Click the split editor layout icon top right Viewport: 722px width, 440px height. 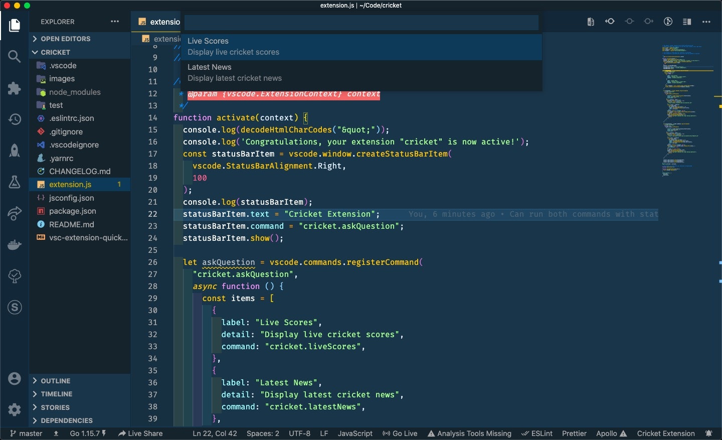point(687,22)
